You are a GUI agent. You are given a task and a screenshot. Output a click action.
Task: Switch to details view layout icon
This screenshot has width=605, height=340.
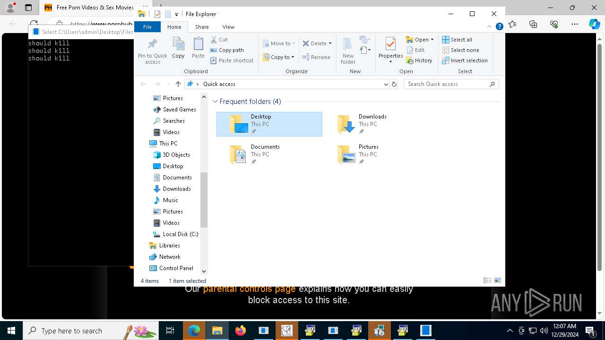click(487, 280)
